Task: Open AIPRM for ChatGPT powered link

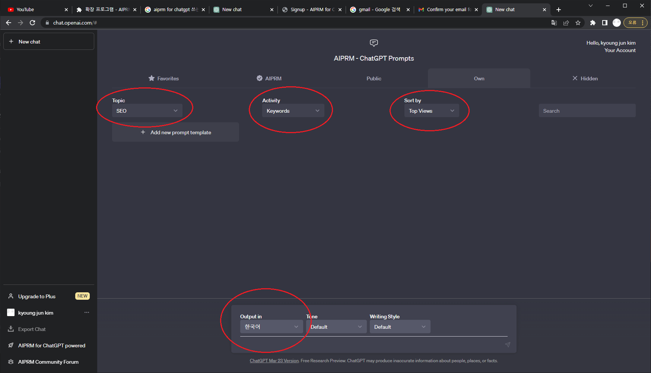Action: coord(49,345)
